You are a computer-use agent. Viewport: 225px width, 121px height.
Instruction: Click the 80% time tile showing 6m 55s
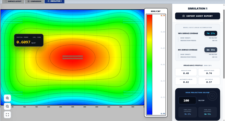(207, 112)
